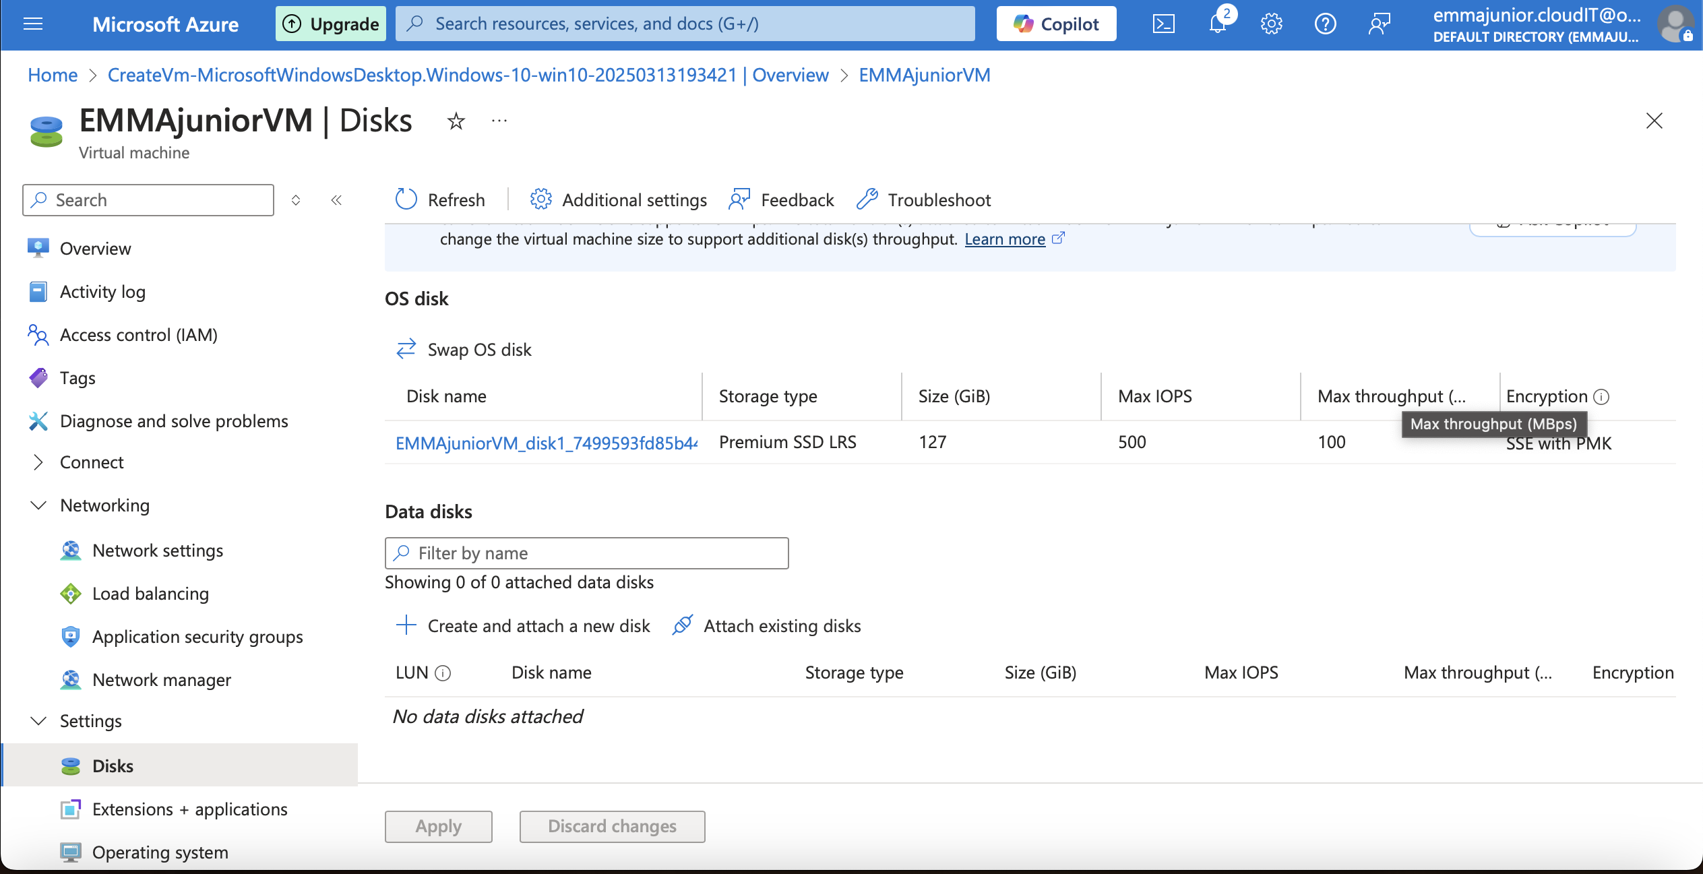
Task: Click the LUN info icon
Action: click(443, 673)
